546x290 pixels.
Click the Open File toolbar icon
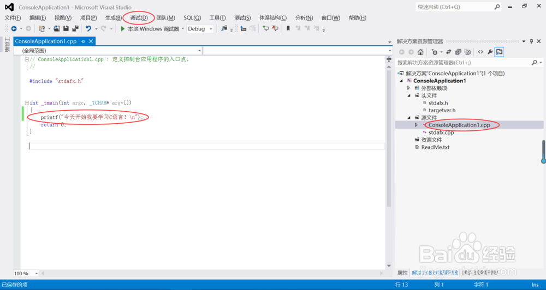57,29
